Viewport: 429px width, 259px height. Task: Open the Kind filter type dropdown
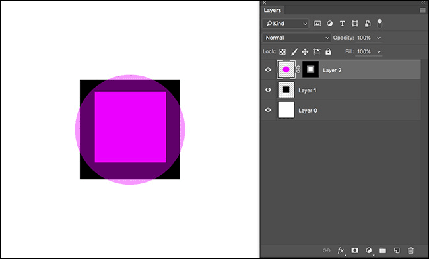coord(286,24)
